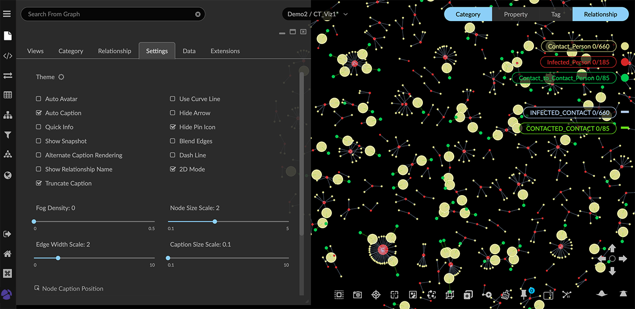
Task: Switch to the Property tab in legend
Action: pos(516,14)
